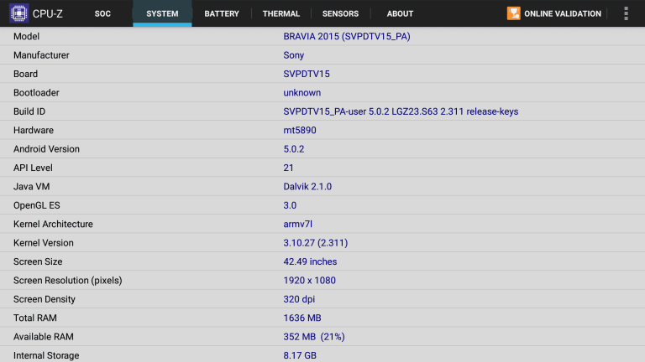Viewport: 645px width, 362px height.
Task: Select the Screen Resolution 1920 x 1080 row
Action: pyautogui.click(x=322, y=281)
